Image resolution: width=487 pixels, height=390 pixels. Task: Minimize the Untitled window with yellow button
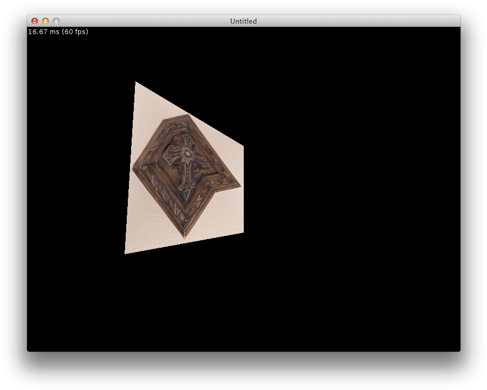[x=46, y=21]
